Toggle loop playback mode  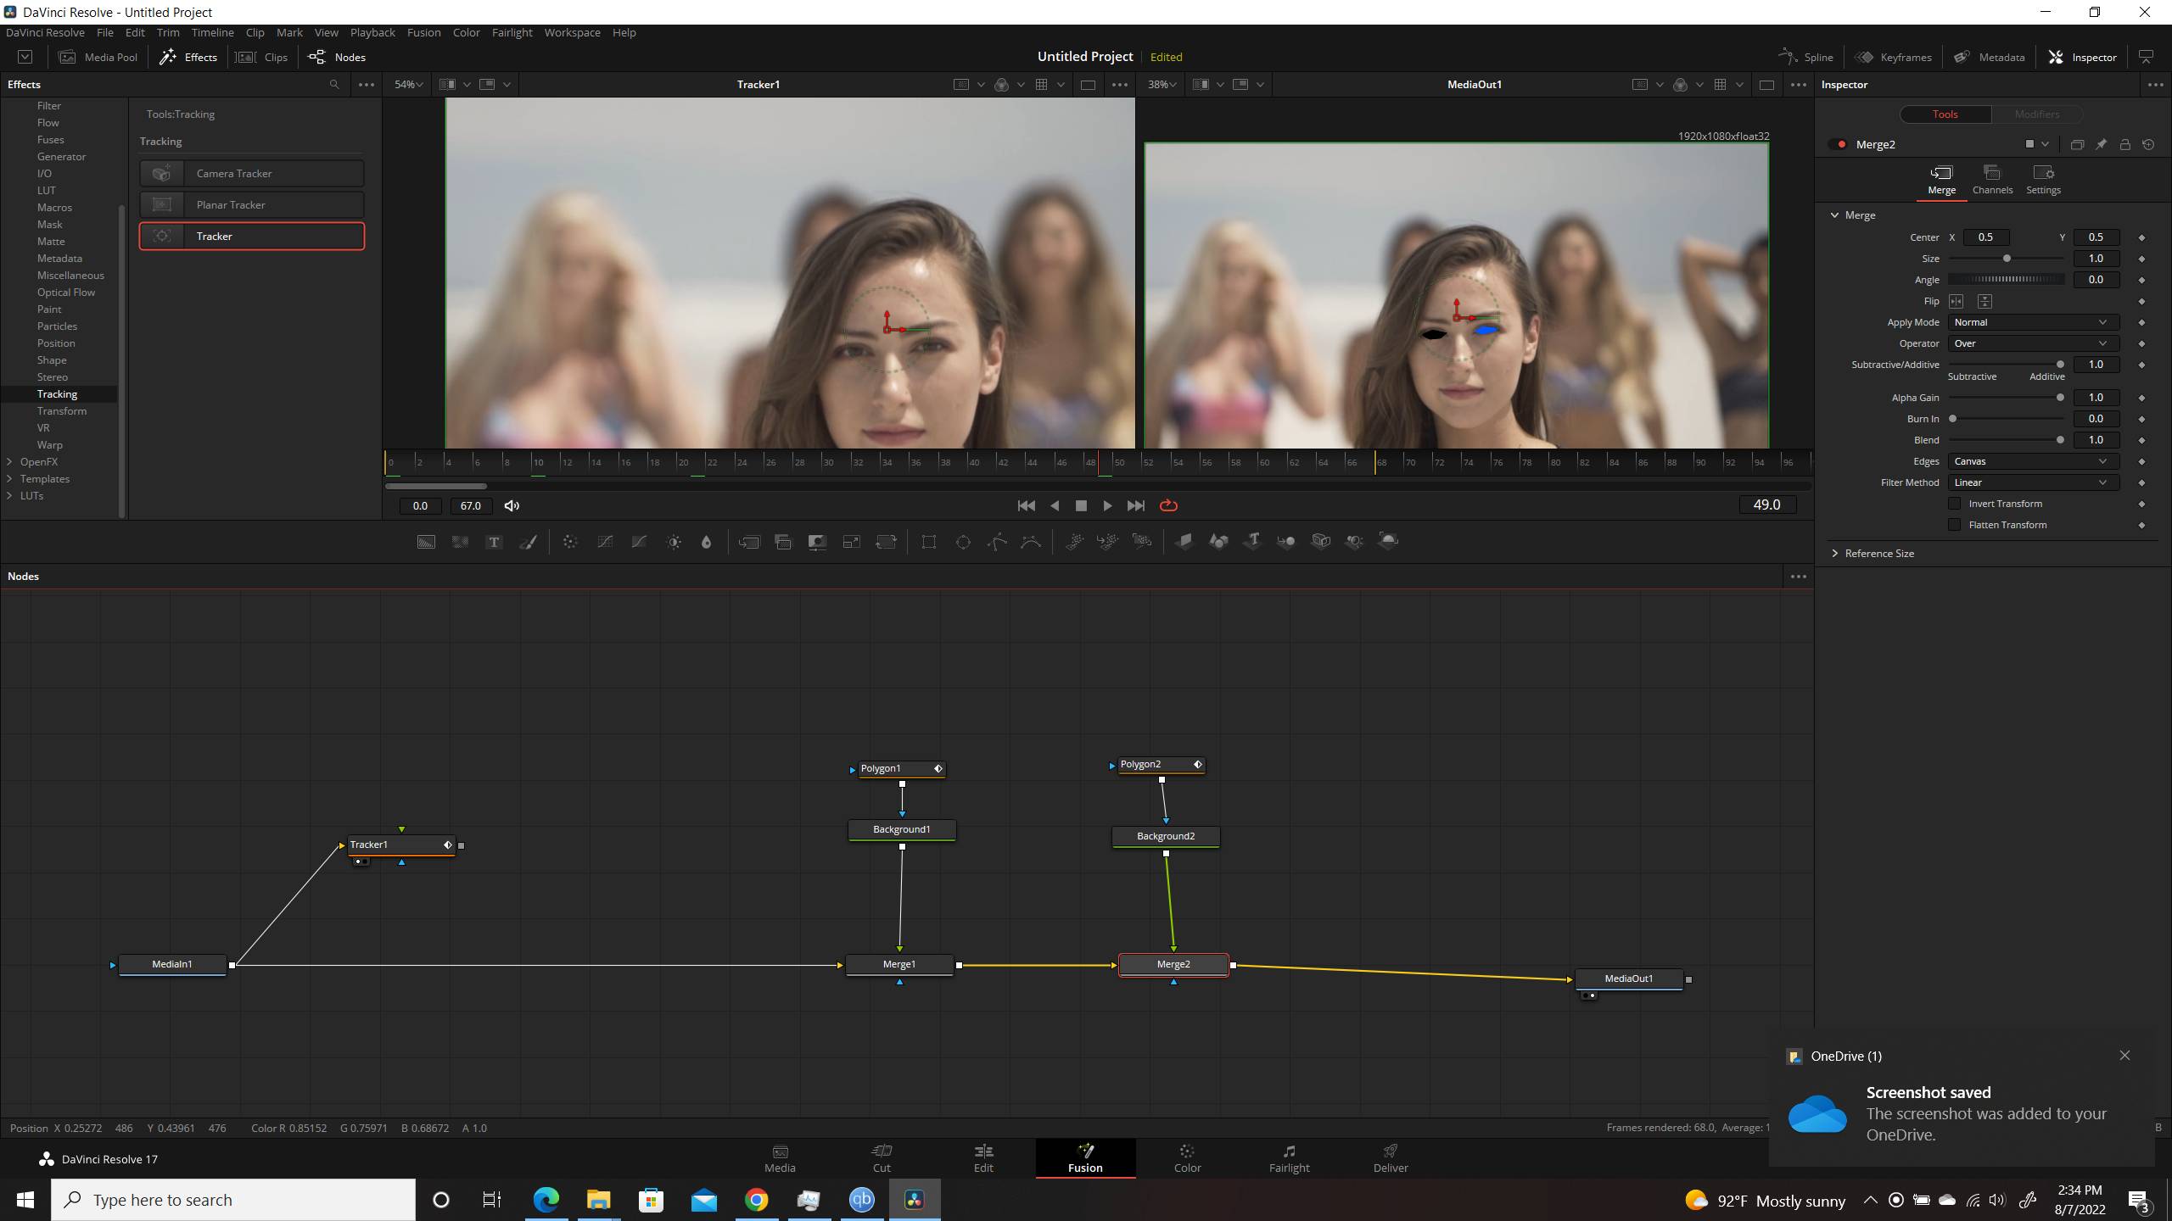(x=1168, y=505)
